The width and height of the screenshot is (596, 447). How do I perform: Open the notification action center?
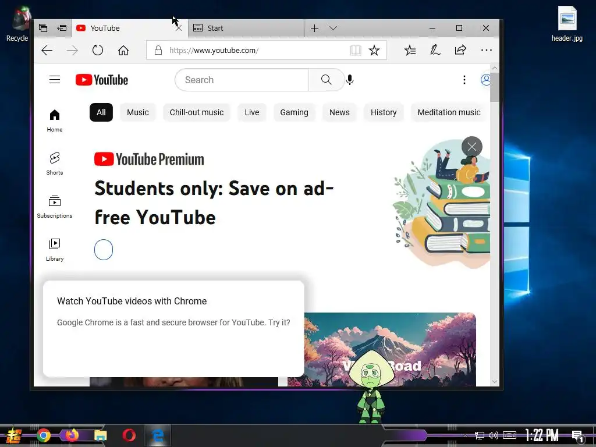(x=578, y=436)
